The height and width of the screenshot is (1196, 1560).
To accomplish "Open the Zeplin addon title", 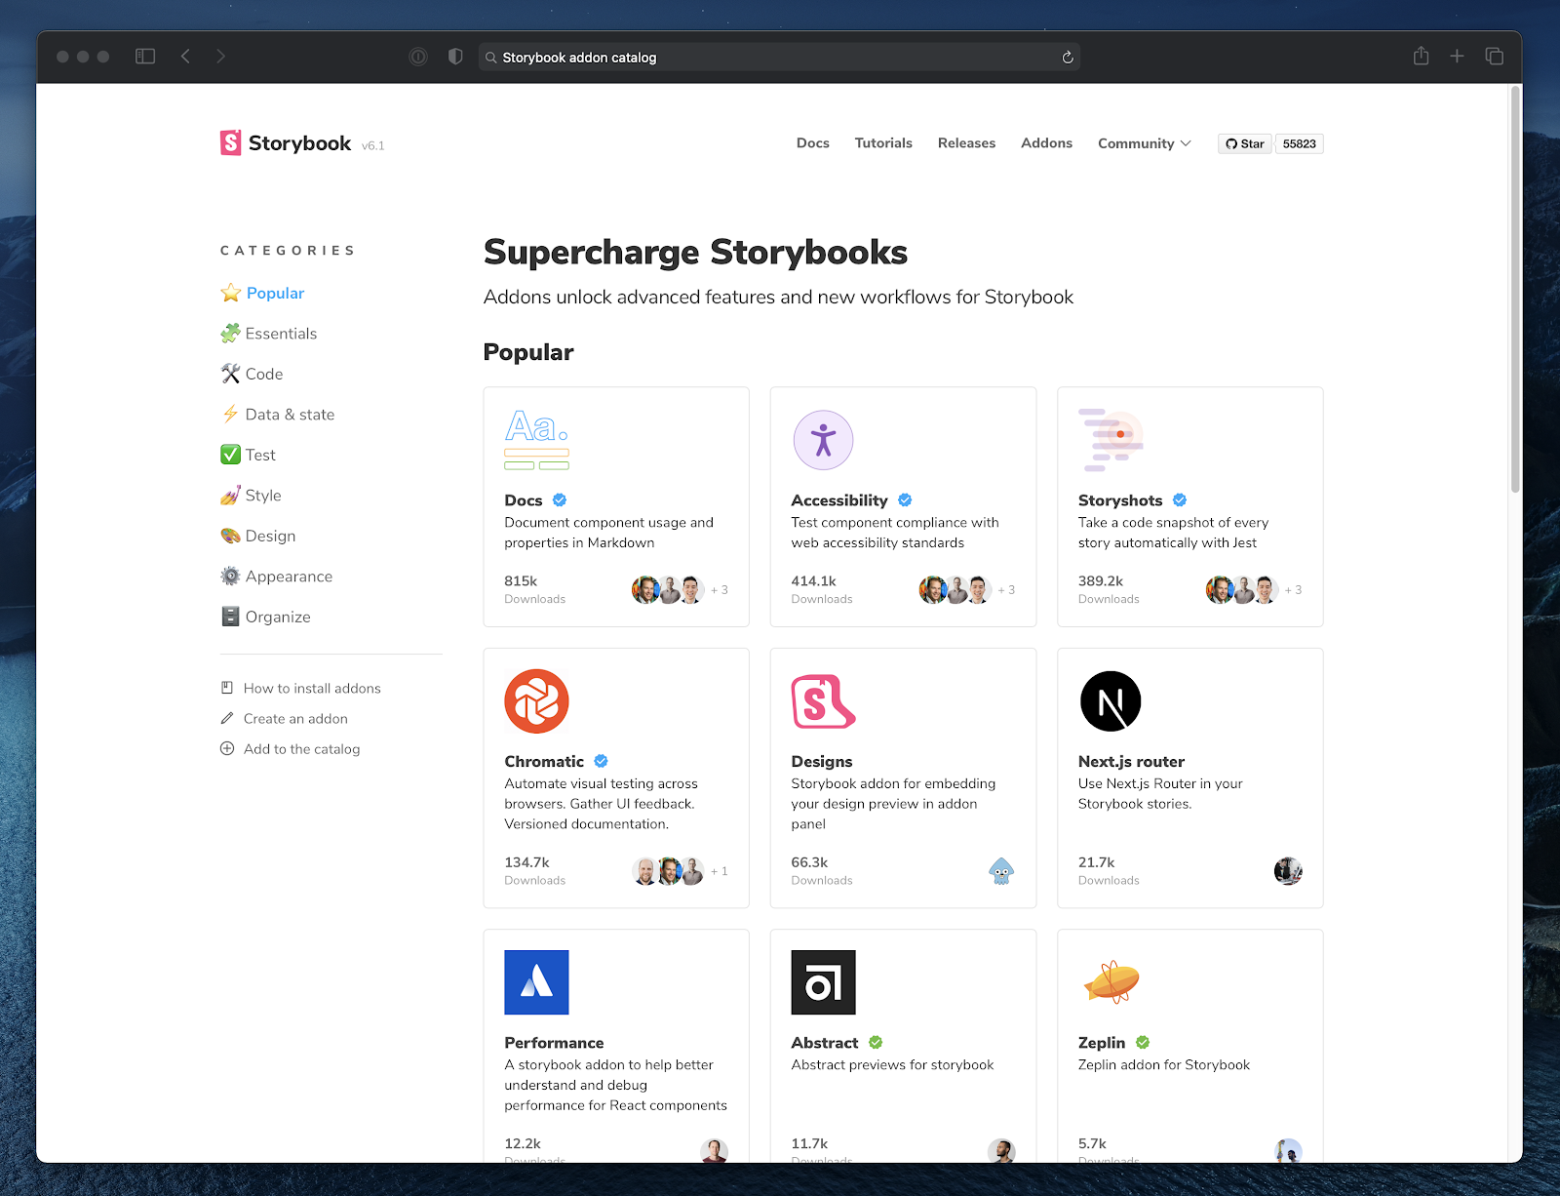I will point(1102,1043).
